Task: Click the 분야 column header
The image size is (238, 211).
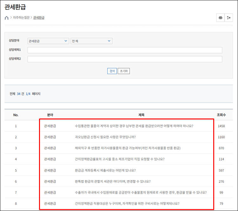Action: [50, 115]
